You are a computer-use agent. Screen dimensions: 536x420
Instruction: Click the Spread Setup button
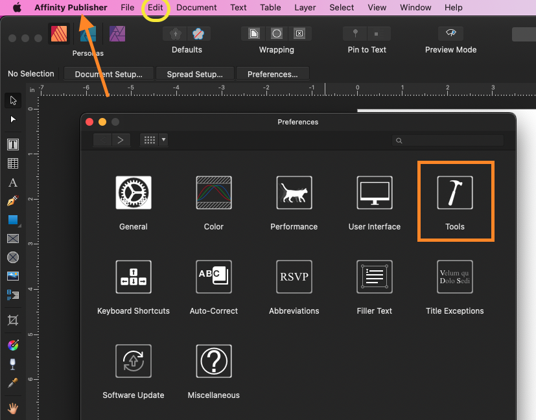pyautogui.click(x=195, y=74)
